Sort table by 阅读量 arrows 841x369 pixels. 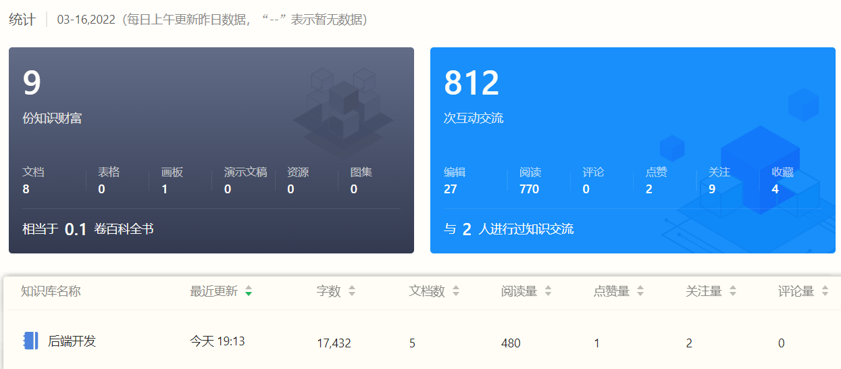(548, 292)
